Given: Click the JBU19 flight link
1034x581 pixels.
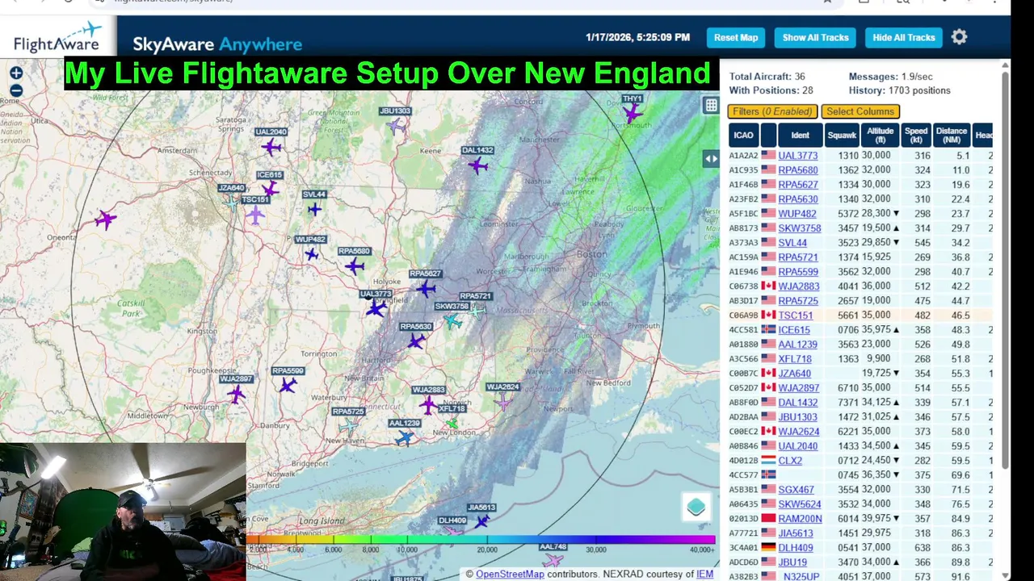Looking at the screenshot, I should point(792,562).
